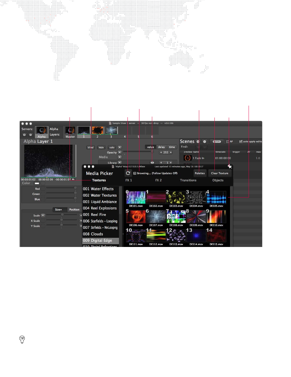Viewport: 291px width, 377px height.
Task: Click the white Color swatch
Action: 37,183
